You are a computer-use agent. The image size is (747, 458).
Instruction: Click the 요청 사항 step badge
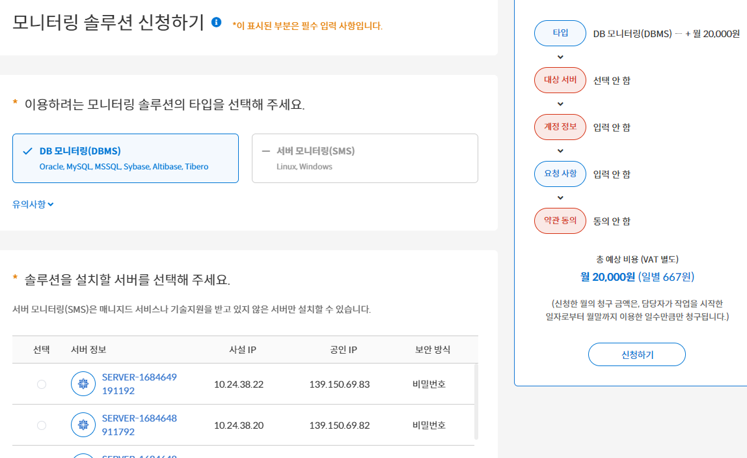click(x=560, y=174)
